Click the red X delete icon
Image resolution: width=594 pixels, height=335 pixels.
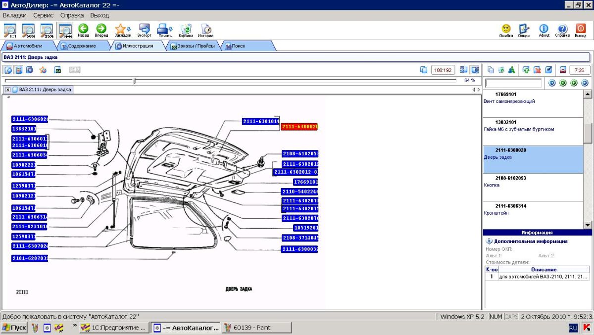tap(537, 70)
